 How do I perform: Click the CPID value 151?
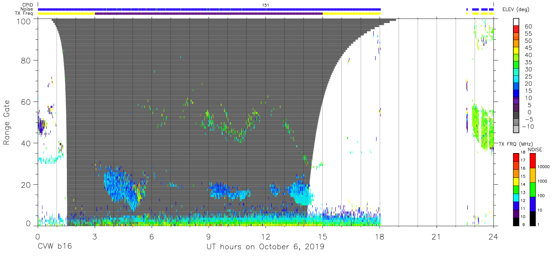(x=266, y=5)
